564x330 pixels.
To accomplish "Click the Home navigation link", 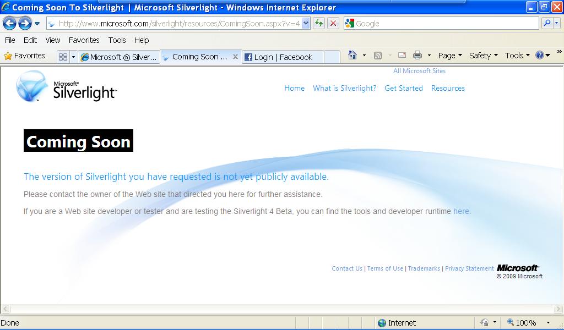I will coord(294,88).
